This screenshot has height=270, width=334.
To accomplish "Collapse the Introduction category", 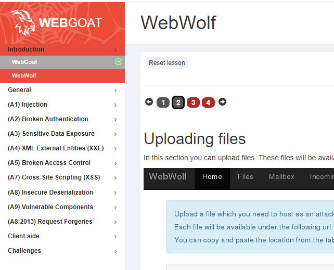I will [62, 49].
